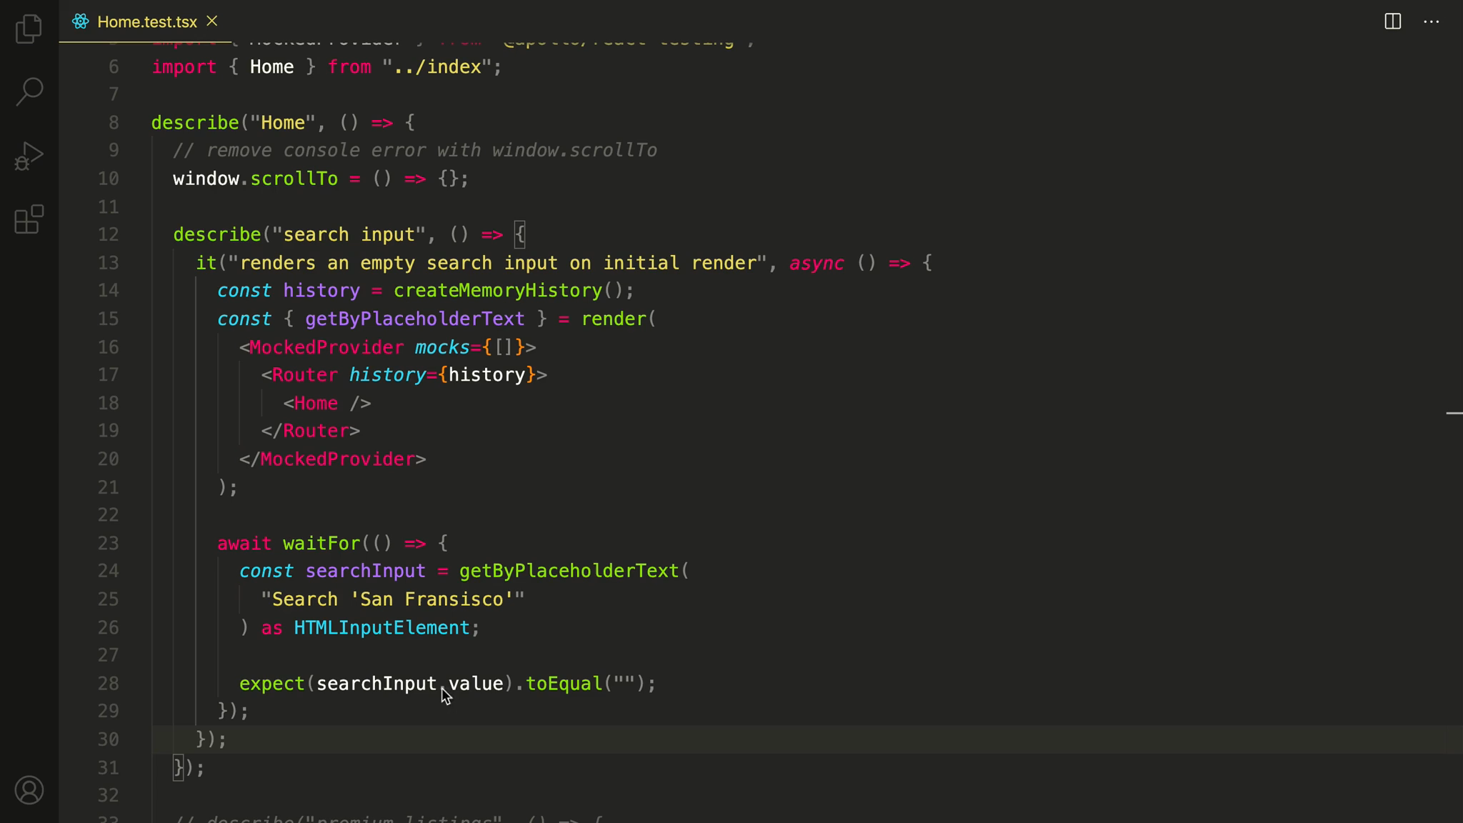1463x823 pixels.
Task: Click line number 12 in gutter
Action: (109, 235)
